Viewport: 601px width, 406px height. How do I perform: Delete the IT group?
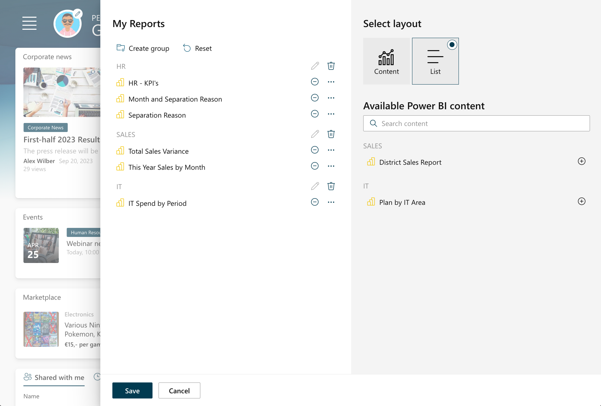tap(331, 186)
